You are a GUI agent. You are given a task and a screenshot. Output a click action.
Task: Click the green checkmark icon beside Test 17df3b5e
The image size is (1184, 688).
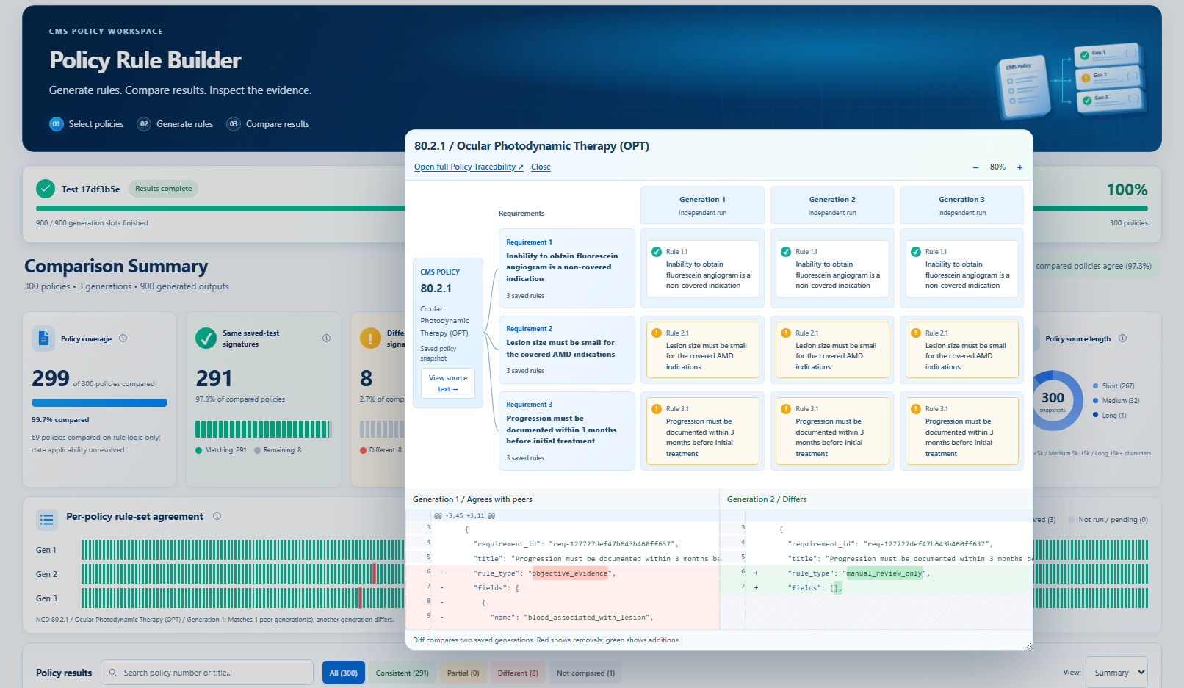click(46, 189)
